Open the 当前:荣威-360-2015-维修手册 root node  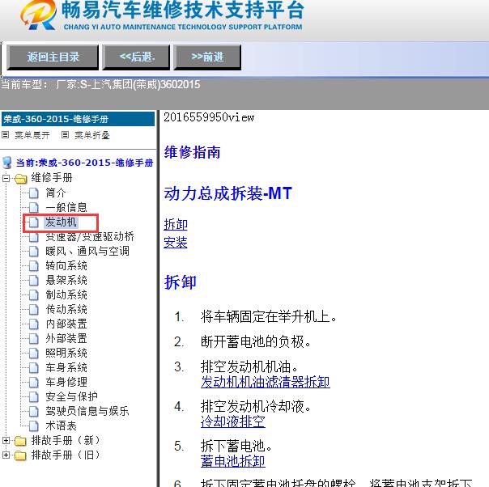coord(84,163)
